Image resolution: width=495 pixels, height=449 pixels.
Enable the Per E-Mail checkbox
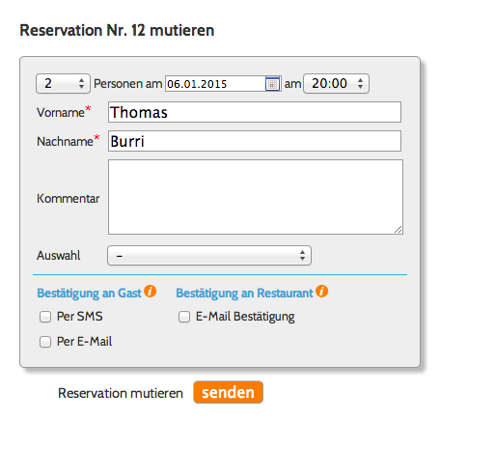pos(45,342)
